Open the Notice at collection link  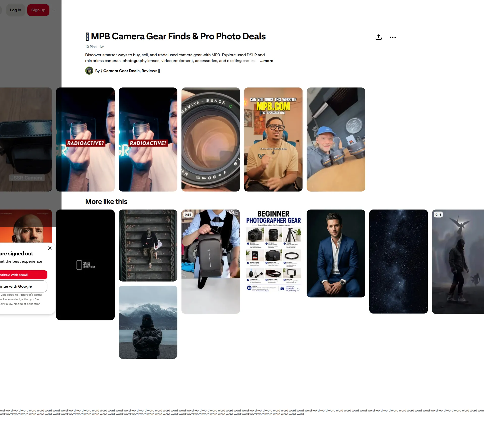click(x=27, y=304)
